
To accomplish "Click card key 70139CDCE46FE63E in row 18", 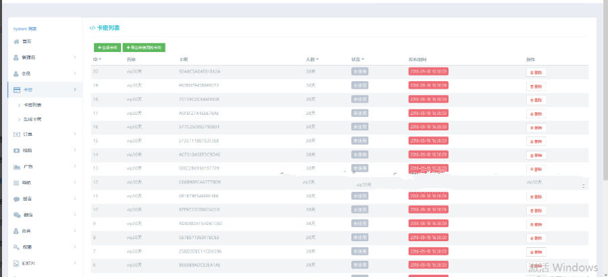I will coord(199,99).
